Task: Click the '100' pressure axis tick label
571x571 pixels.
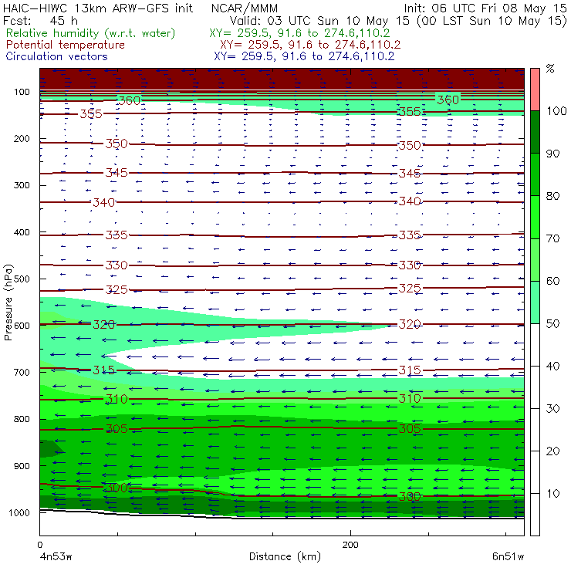Action: [x=22, y=92]
